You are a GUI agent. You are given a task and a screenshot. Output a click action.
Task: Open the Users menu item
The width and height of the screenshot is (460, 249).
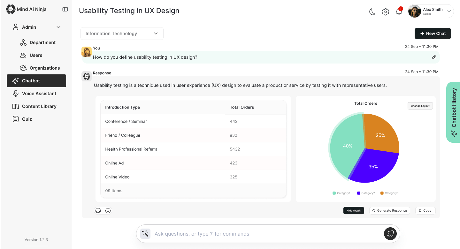point(36,55)
